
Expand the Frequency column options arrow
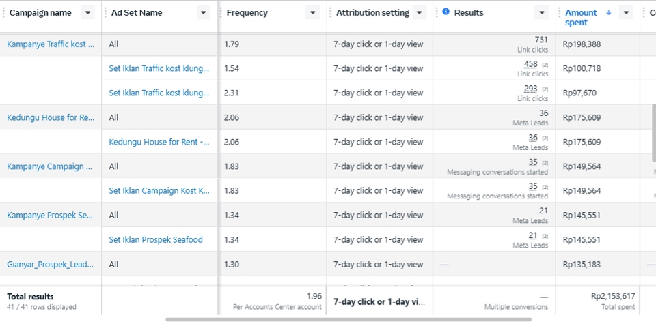(312, 13)
